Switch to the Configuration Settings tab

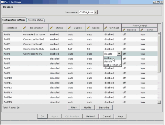pyautogui.click(x=14, y=20)
